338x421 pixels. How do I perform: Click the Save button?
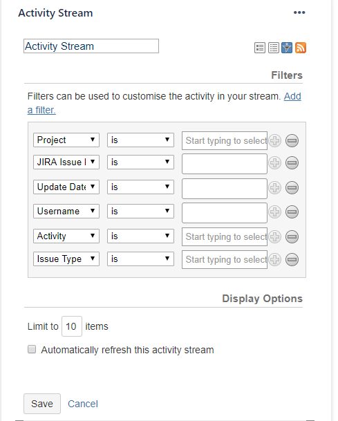[42, 404]
